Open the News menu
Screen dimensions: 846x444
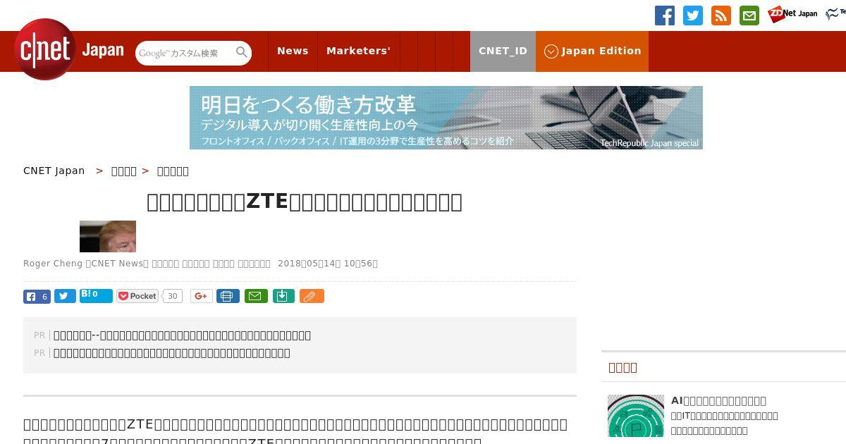tap(293, 51)
